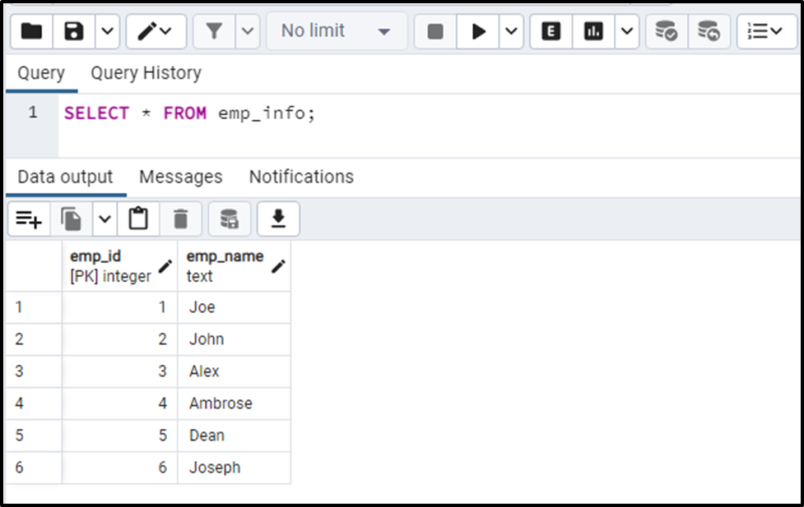Open the Explain Analyze chart icon
The width and height of the screenshot is (804, 507).
(593, 31)
